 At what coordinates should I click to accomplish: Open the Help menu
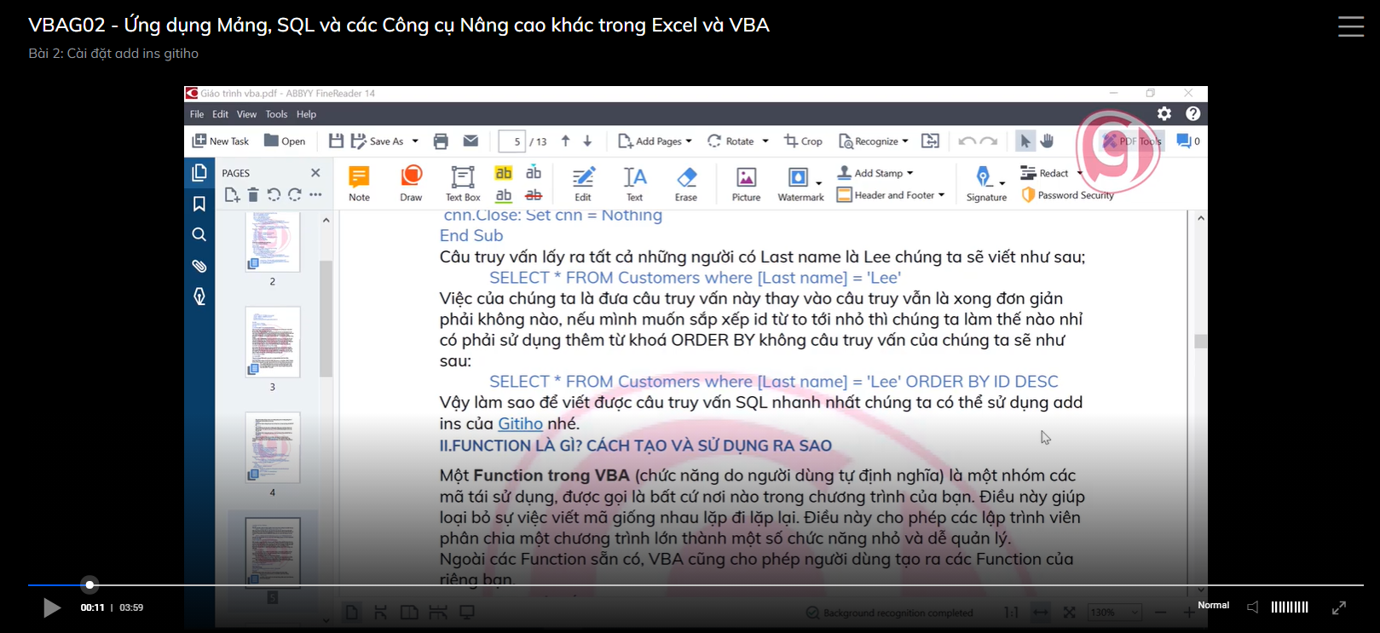pyautogui.click(x=306, y=114)
